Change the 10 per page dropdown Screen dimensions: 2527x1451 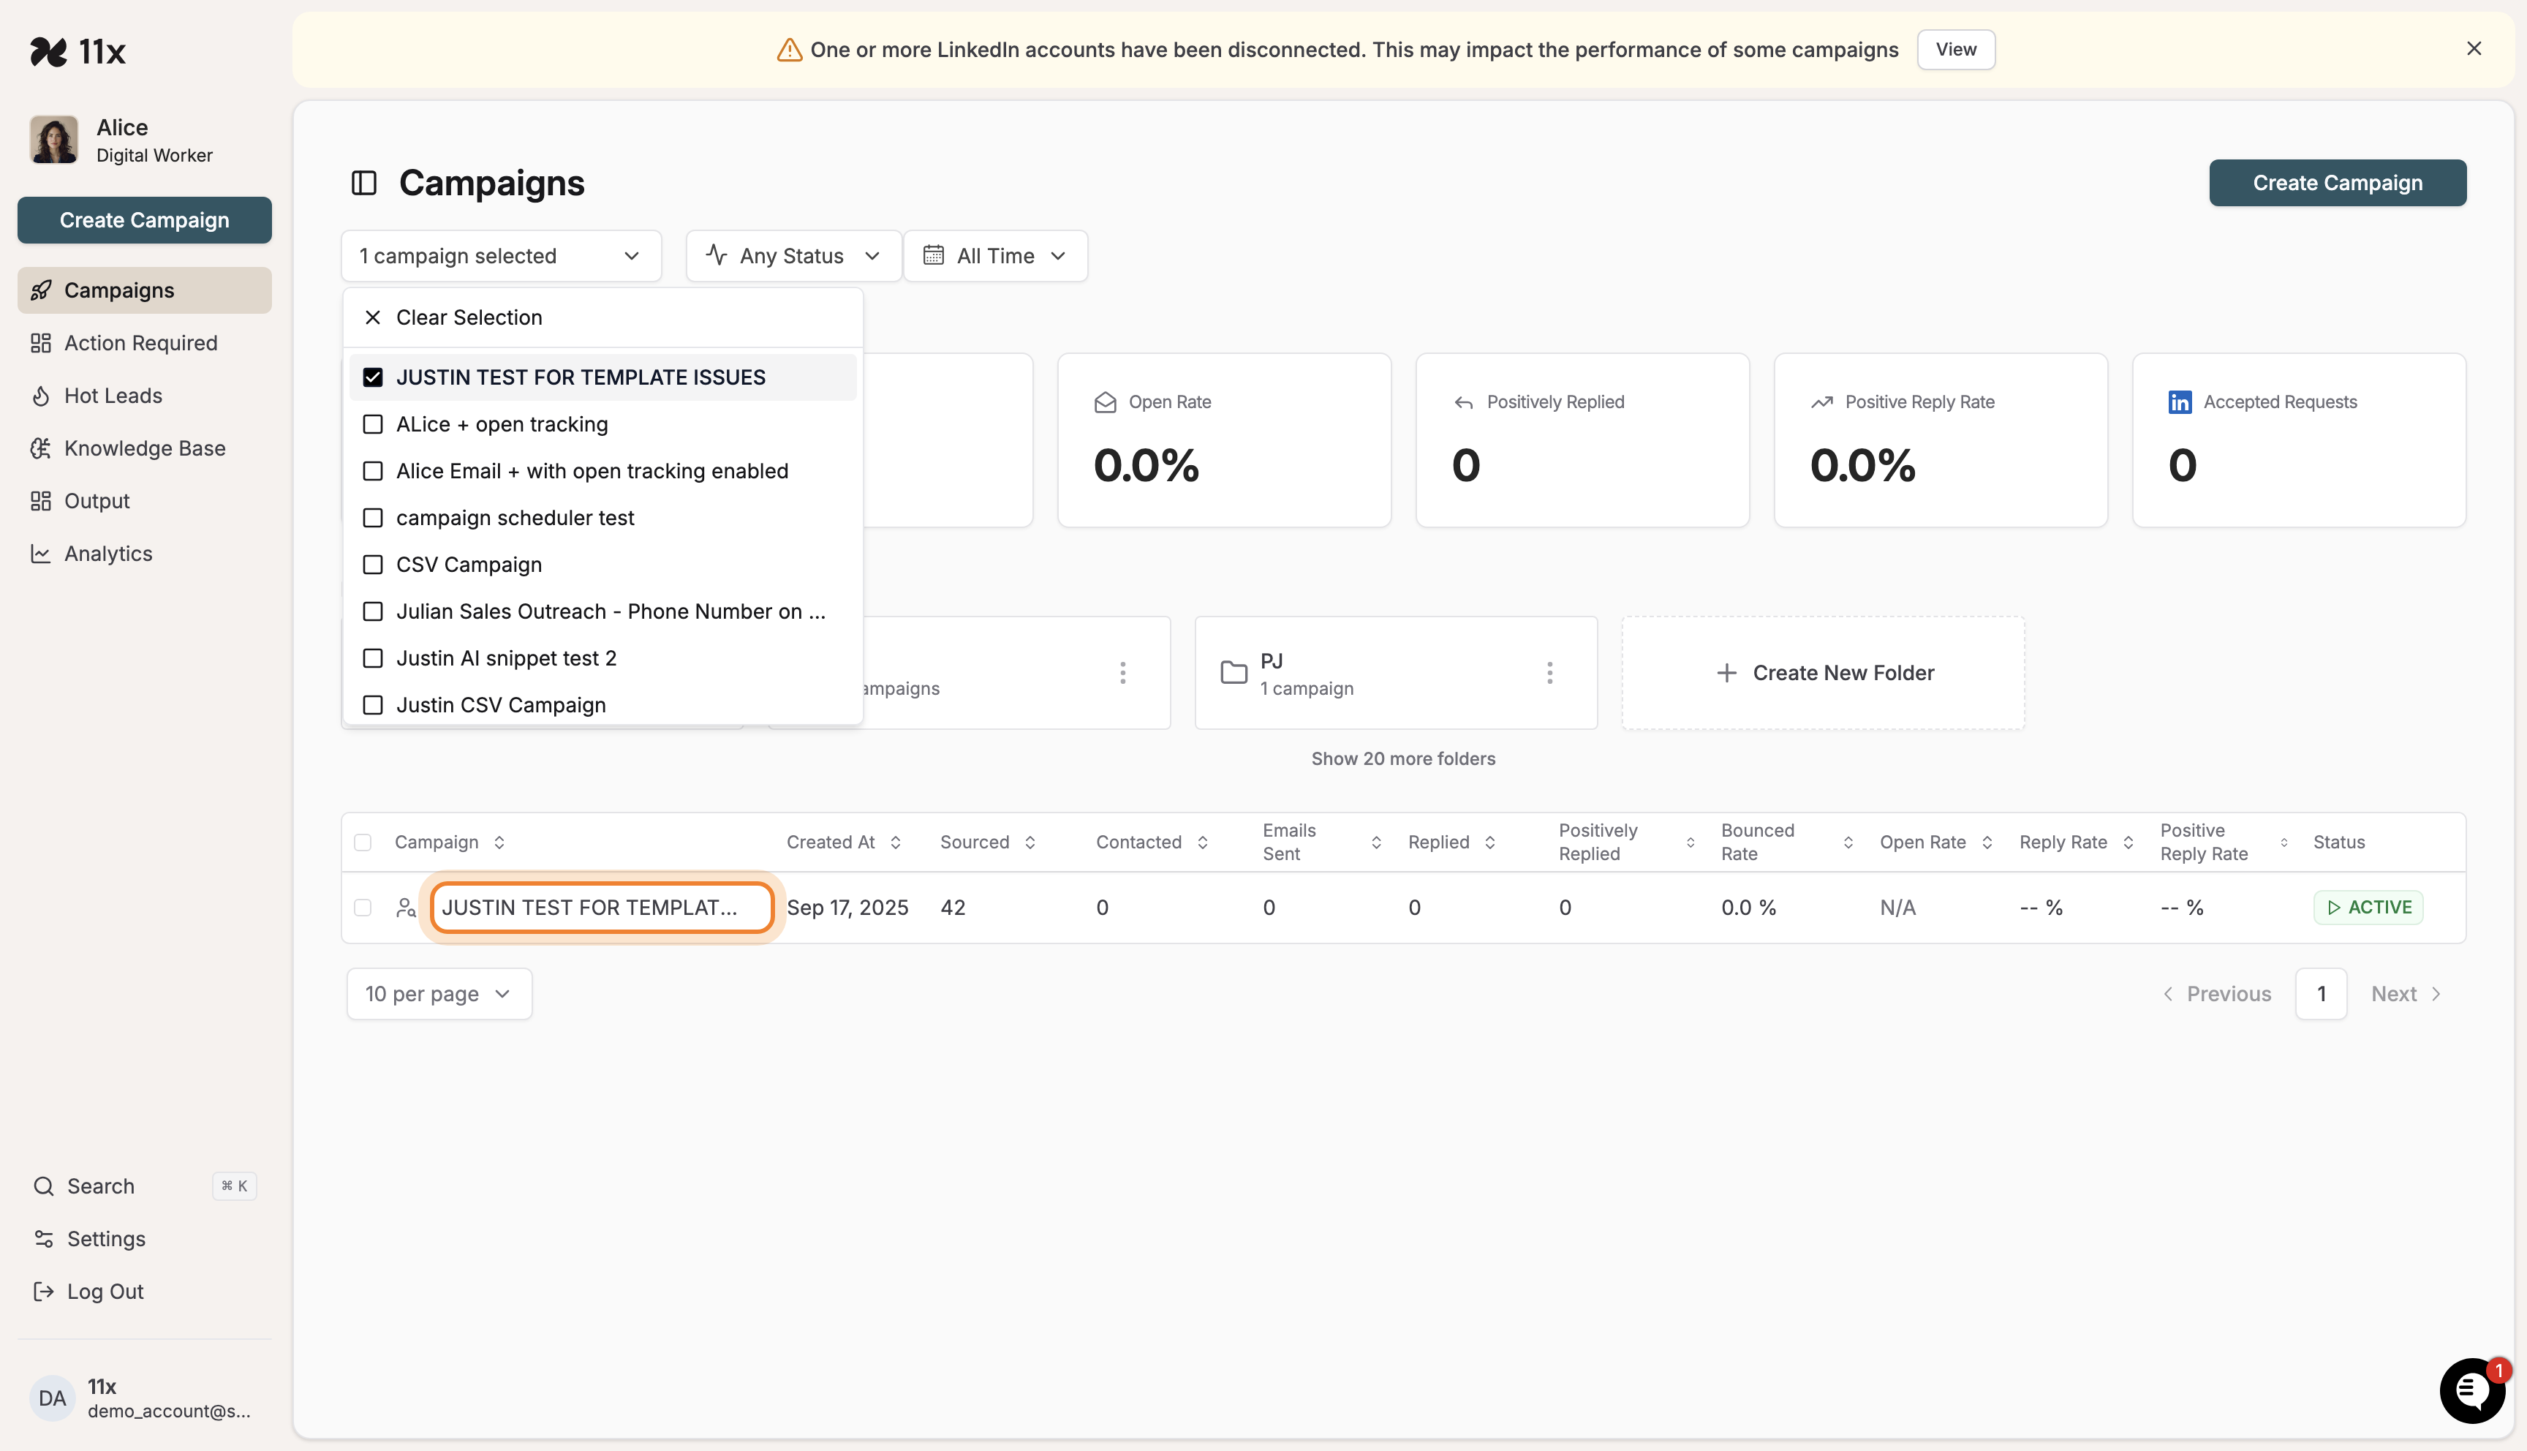(x=438, y=994)
